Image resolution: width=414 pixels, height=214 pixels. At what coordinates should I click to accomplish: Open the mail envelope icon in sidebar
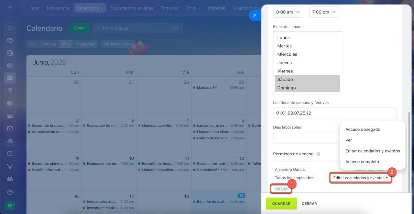tap(10, 128)
